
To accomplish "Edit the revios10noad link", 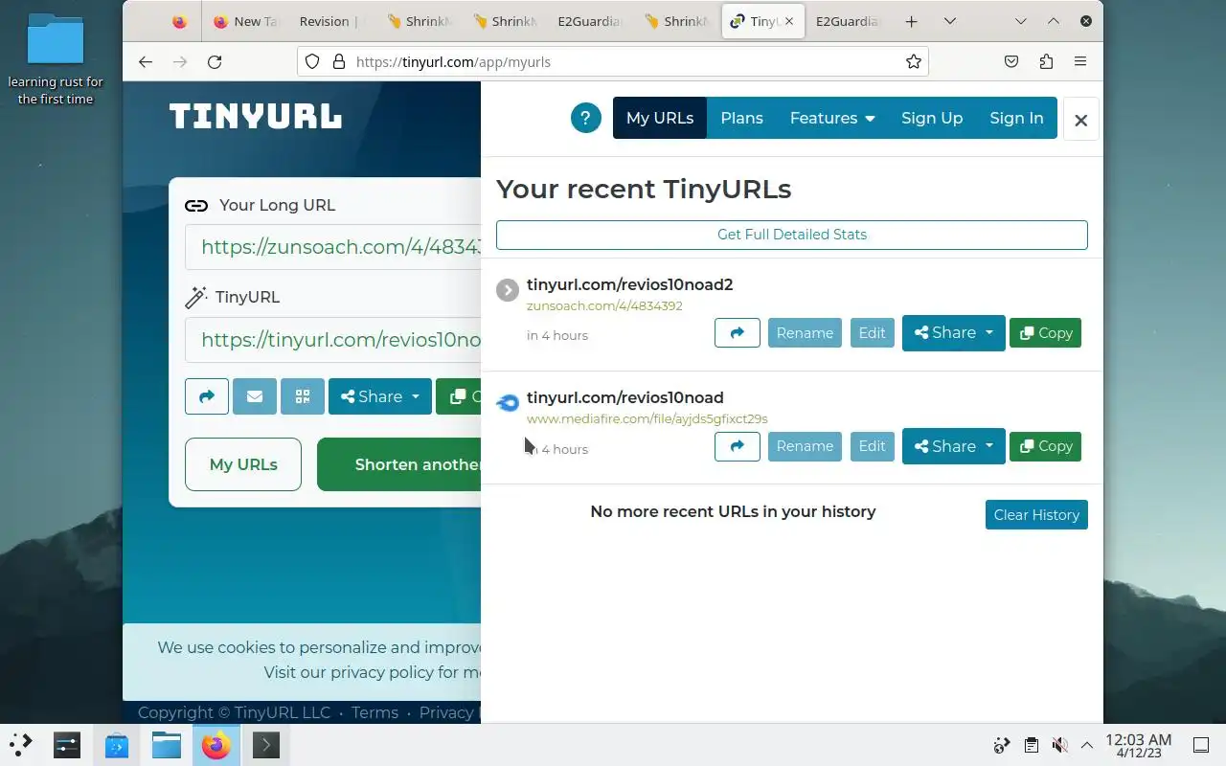I will click(x=872, y=446).
